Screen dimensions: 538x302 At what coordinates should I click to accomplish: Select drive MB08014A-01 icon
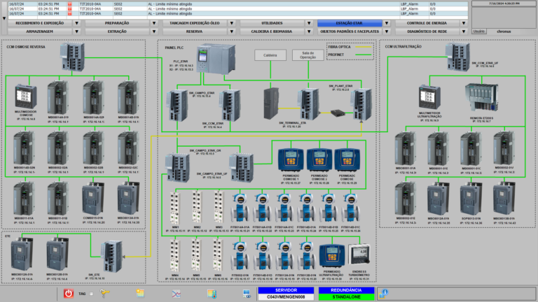58,98
